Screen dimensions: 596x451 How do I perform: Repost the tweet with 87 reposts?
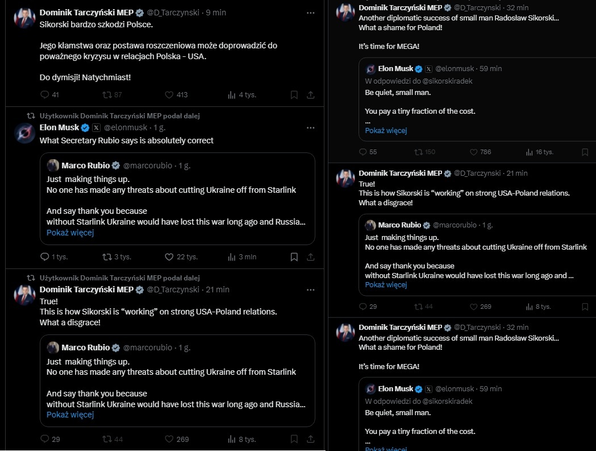pos(106,95)
